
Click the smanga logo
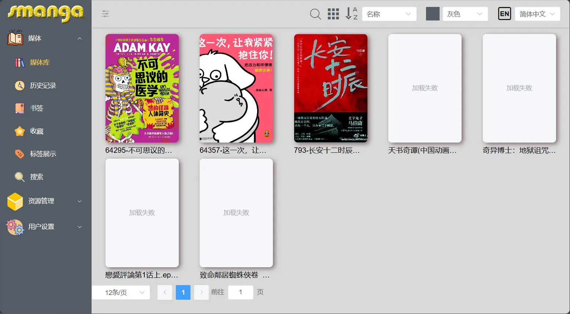click(x=46, y=13)
